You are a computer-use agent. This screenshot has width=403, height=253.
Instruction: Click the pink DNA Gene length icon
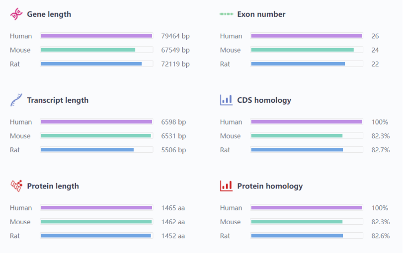pos(16,14)
